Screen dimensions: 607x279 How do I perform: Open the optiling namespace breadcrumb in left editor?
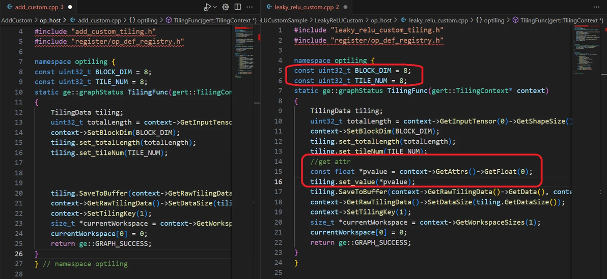pos(148,20)
